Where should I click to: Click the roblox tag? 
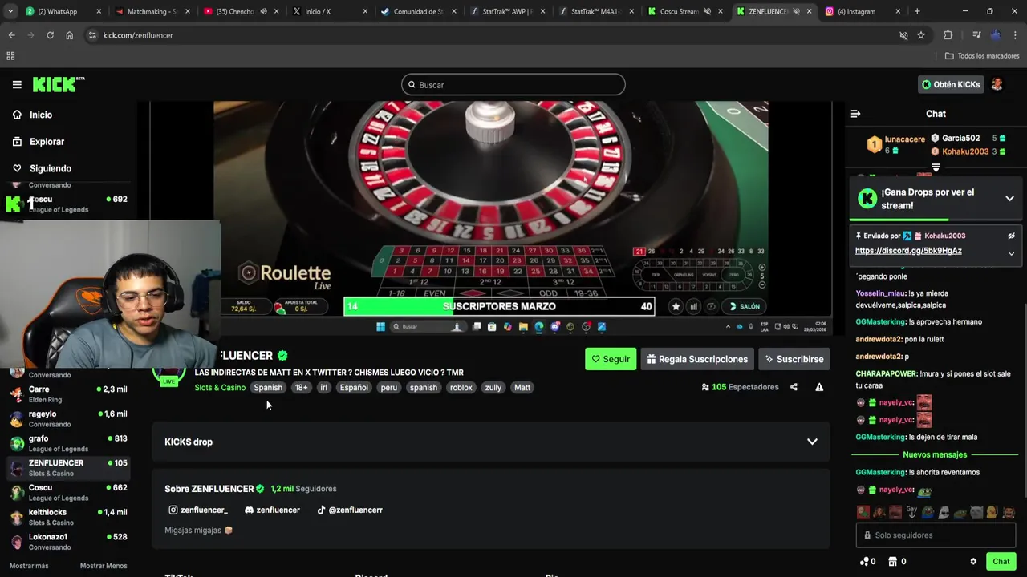click(x=461, y=388)
